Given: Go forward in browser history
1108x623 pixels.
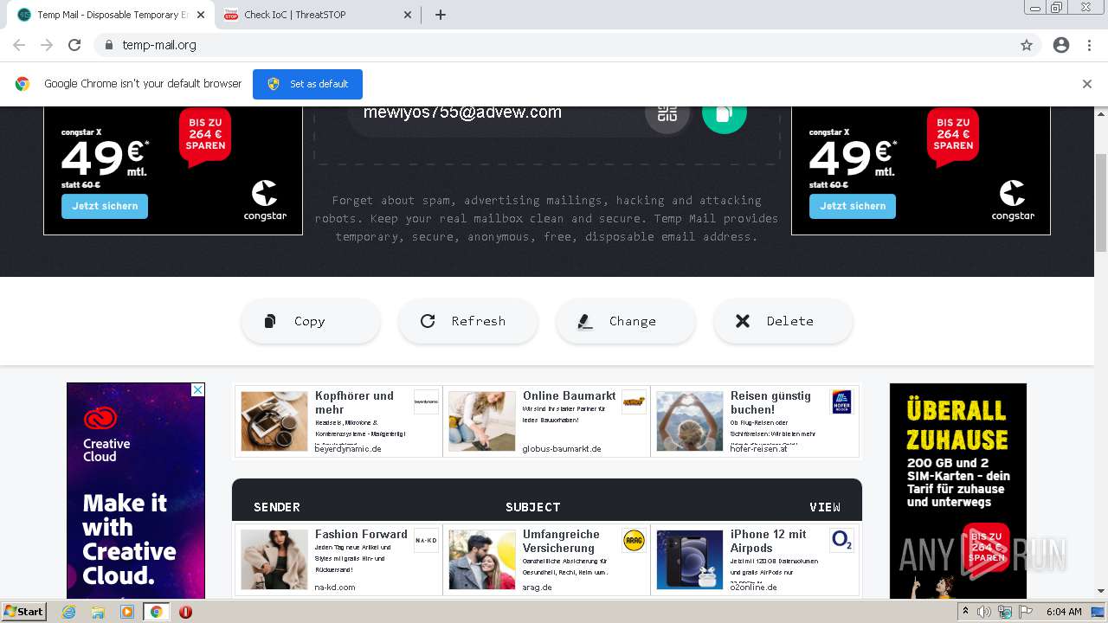Looking at the screenshot, I should click(x=47, y=45).
